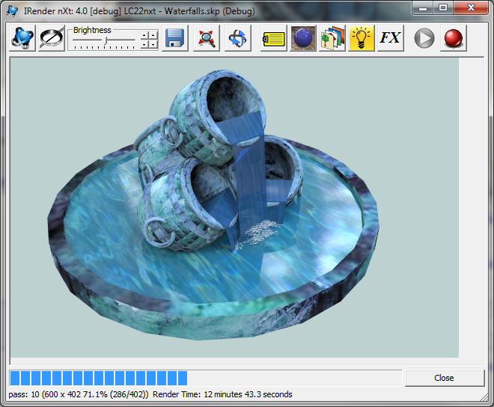Click the left Brightness up arrow
The image size is (494, 407).
click(145, 34)
